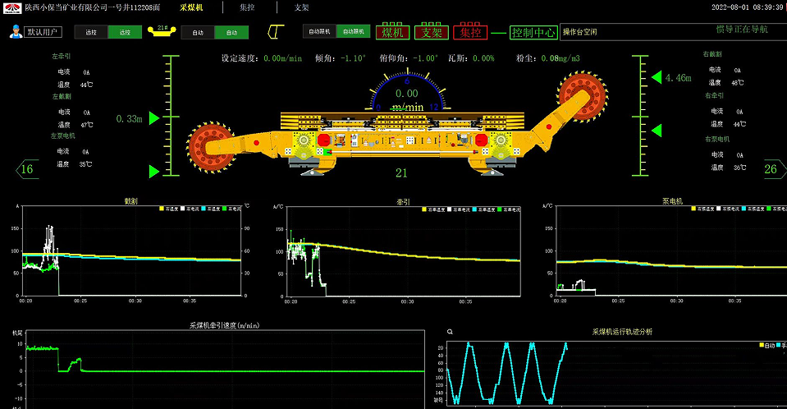Click the 截割 chart title

click(x=131, y=200)
